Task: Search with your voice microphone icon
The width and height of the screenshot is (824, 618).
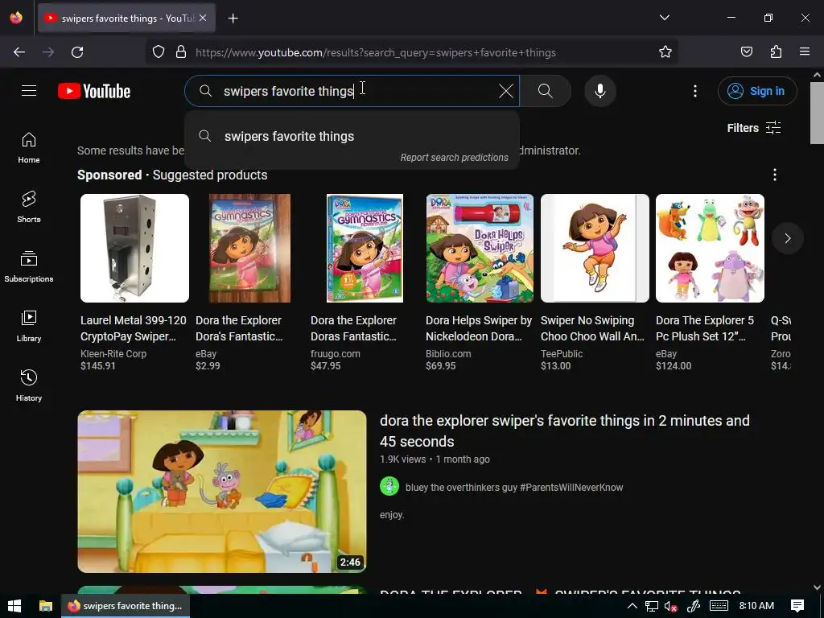Action: 600,91
